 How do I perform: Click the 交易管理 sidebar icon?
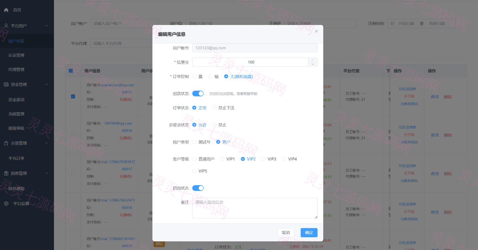6,143
